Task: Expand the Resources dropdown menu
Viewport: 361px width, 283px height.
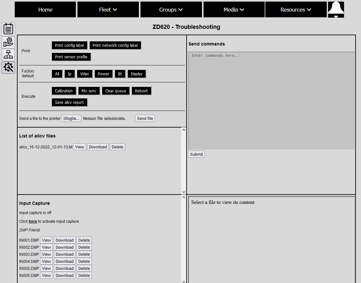Action: pyautogui.click(x=296, y=10)
